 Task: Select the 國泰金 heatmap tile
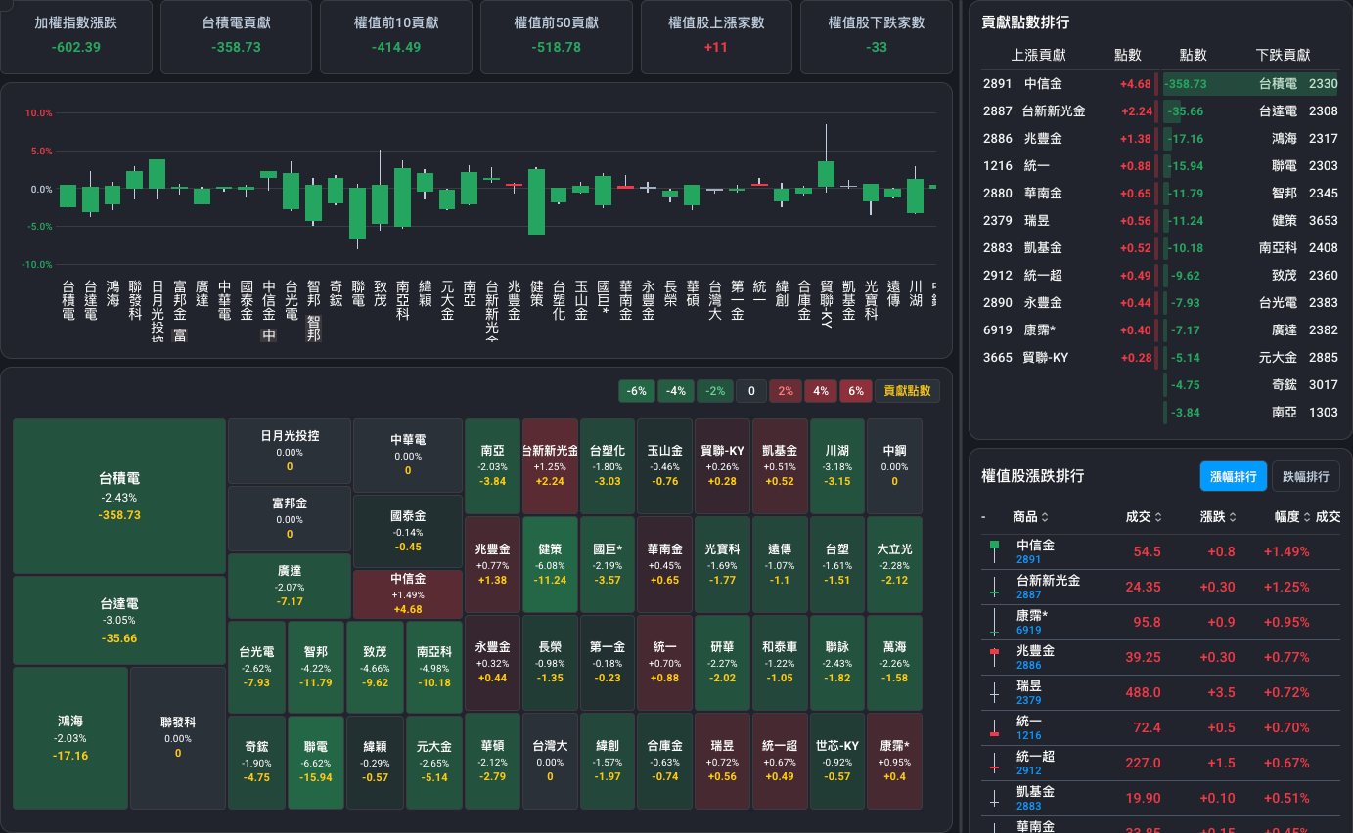click(408, 531)
